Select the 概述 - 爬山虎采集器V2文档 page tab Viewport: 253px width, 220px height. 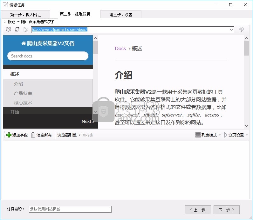click(30, 22)
